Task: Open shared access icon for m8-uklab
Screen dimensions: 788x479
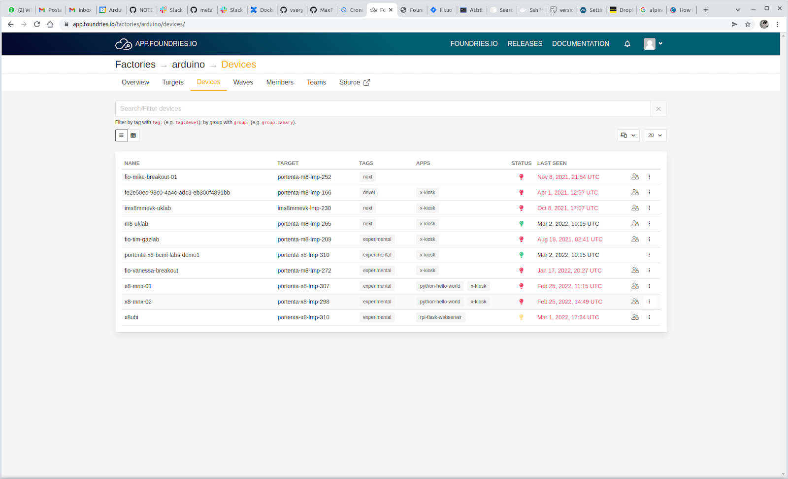Action: [635, 224]
